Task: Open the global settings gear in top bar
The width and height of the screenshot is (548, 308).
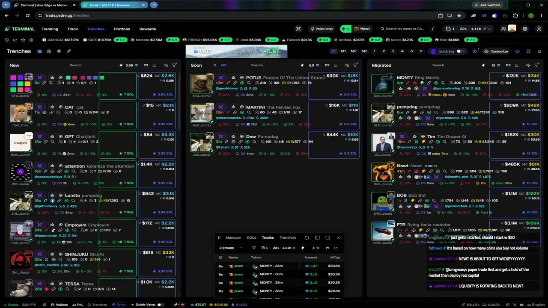Action: pos(525,29)
